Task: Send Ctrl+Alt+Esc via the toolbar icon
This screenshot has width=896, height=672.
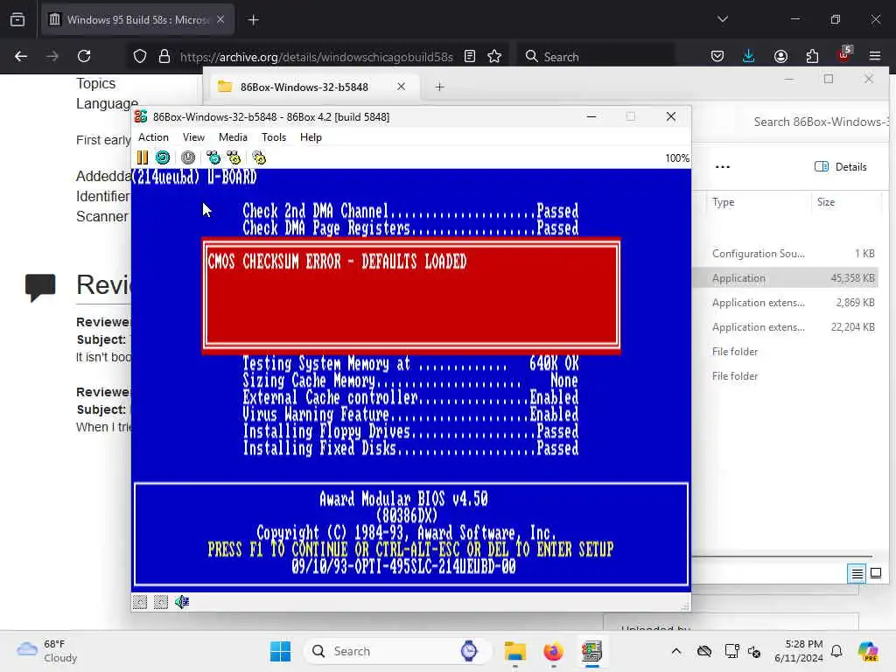Action: [234, 157]
